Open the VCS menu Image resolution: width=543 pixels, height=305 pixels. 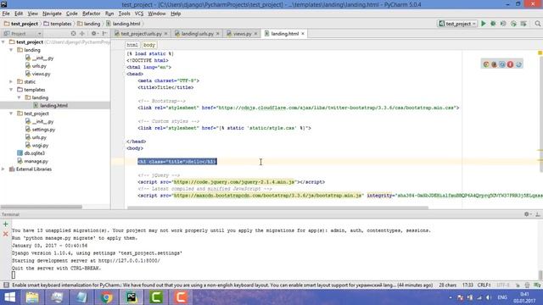tap(139, 14)
